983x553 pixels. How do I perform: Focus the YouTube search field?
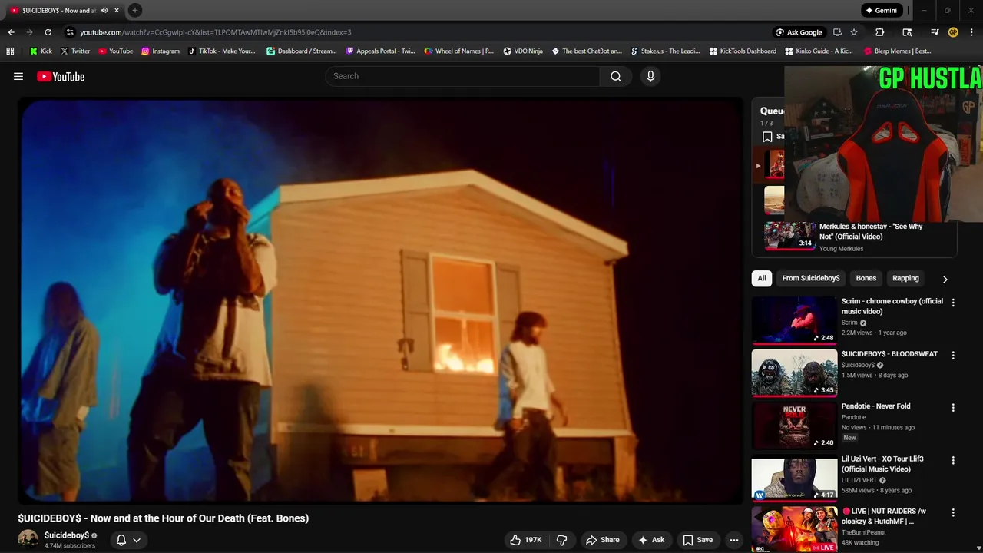tap(462, 76)
